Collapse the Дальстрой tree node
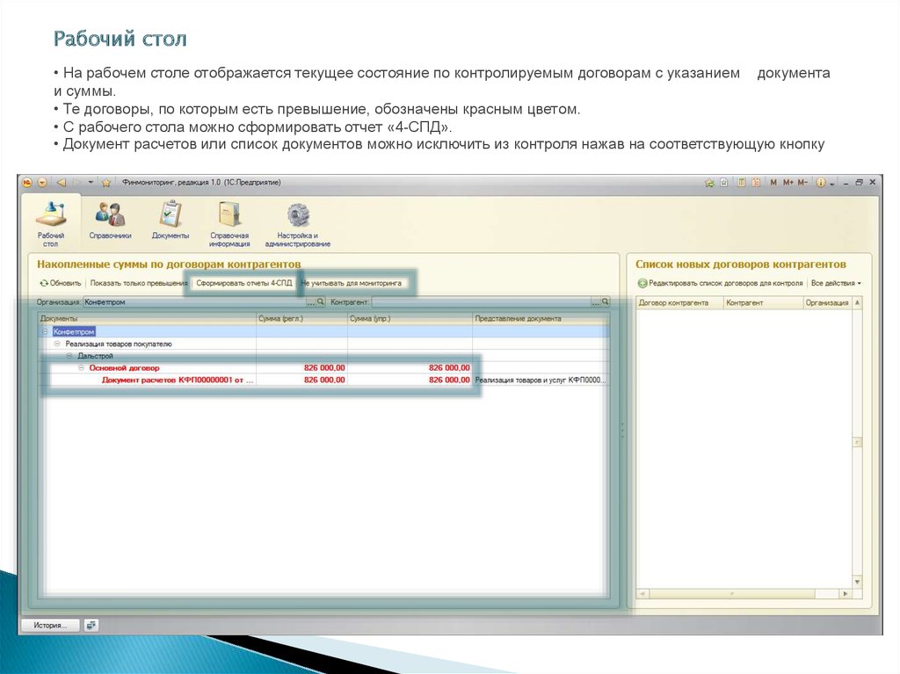 (69, 357)
